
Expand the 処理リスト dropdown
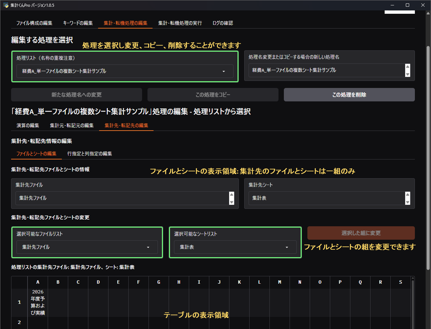pyautogui.click(x=125, y=71)
